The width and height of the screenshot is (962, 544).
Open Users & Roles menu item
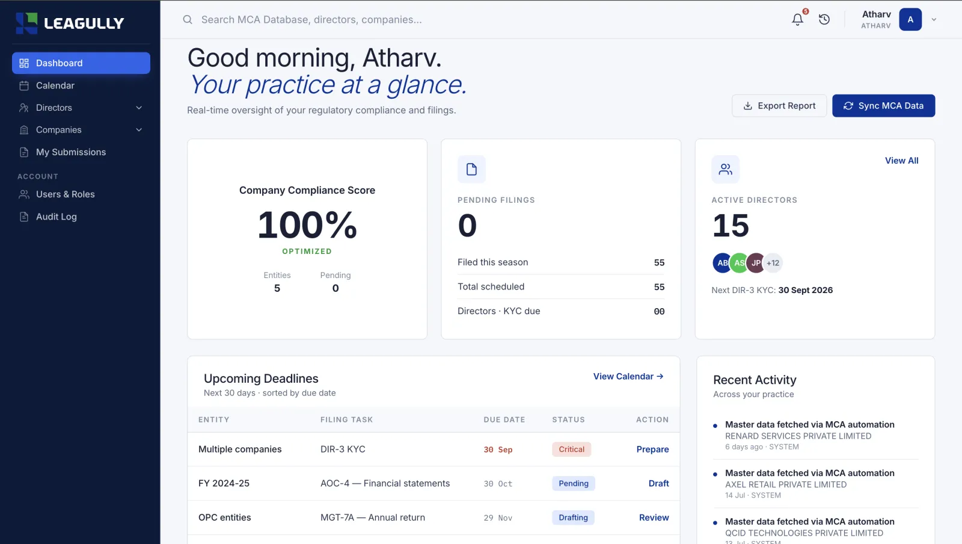(81, 194)
